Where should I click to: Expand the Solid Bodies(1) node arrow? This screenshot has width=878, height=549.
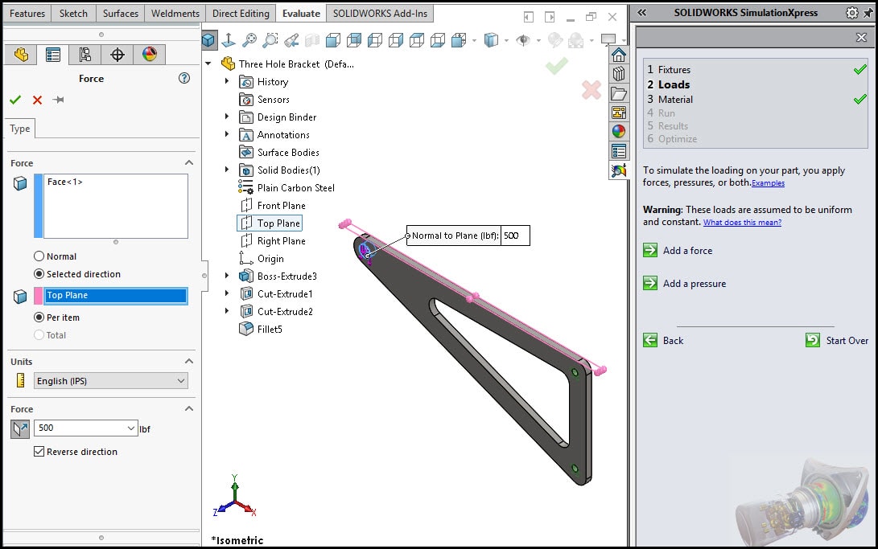(227, 170)
